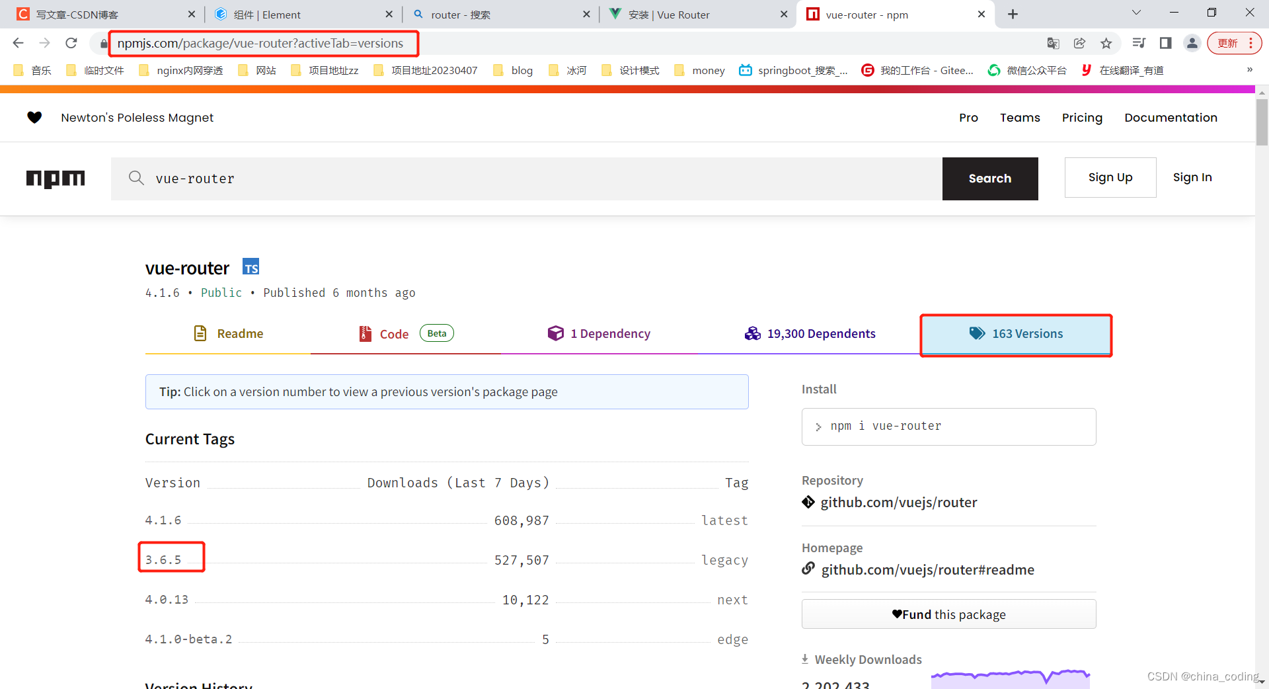Click the Weekly Downloads sparkline chart

pyautogui.click(x=1010, y=678)
